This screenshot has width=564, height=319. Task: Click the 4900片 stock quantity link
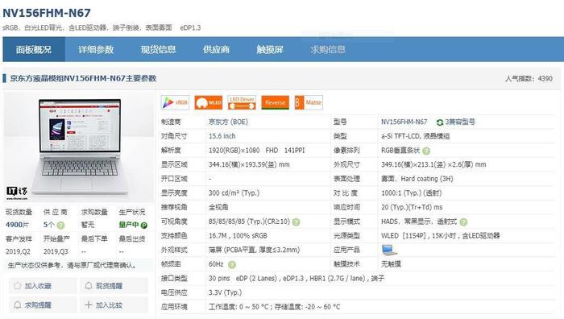coord(17,225)
